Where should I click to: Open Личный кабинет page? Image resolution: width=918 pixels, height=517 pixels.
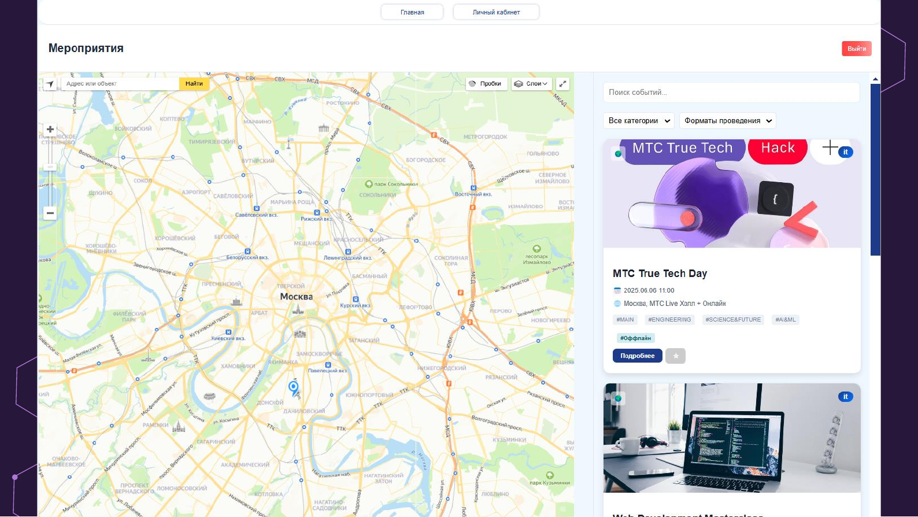tap(496, 12)
